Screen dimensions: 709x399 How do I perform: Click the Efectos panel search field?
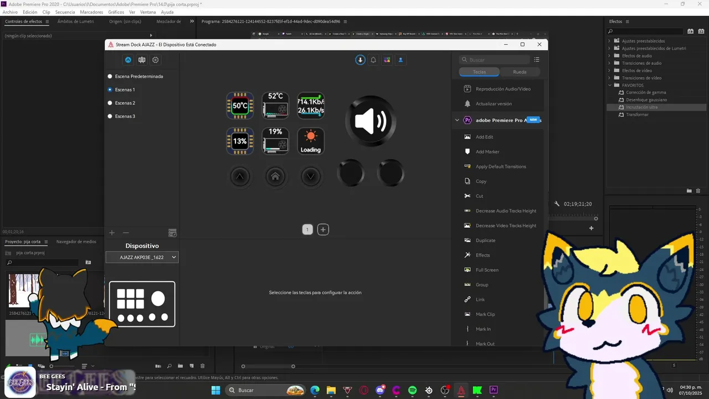[x=645, y=32]
